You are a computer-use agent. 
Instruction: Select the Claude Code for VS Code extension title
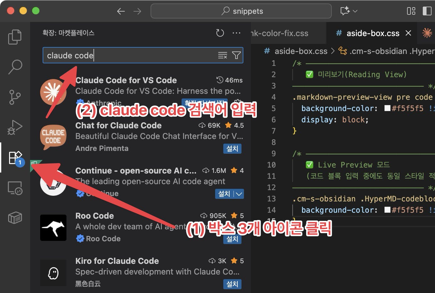coord(126,80)
